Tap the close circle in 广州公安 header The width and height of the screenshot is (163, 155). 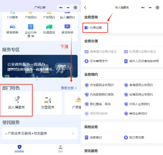pyautogui.click(x=76, y=8)
